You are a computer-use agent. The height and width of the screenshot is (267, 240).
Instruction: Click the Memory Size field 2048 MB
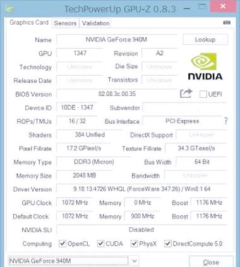(85, 175)
